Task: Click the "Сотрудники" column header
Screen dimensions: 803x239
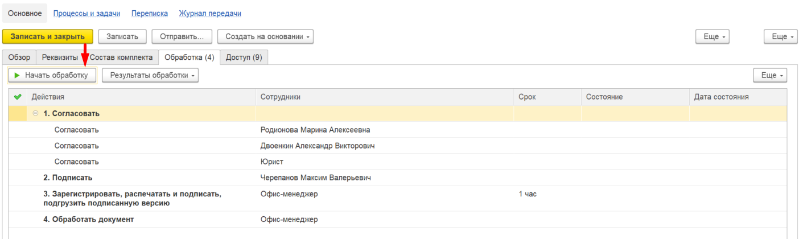Action: [x=384, y=97]
